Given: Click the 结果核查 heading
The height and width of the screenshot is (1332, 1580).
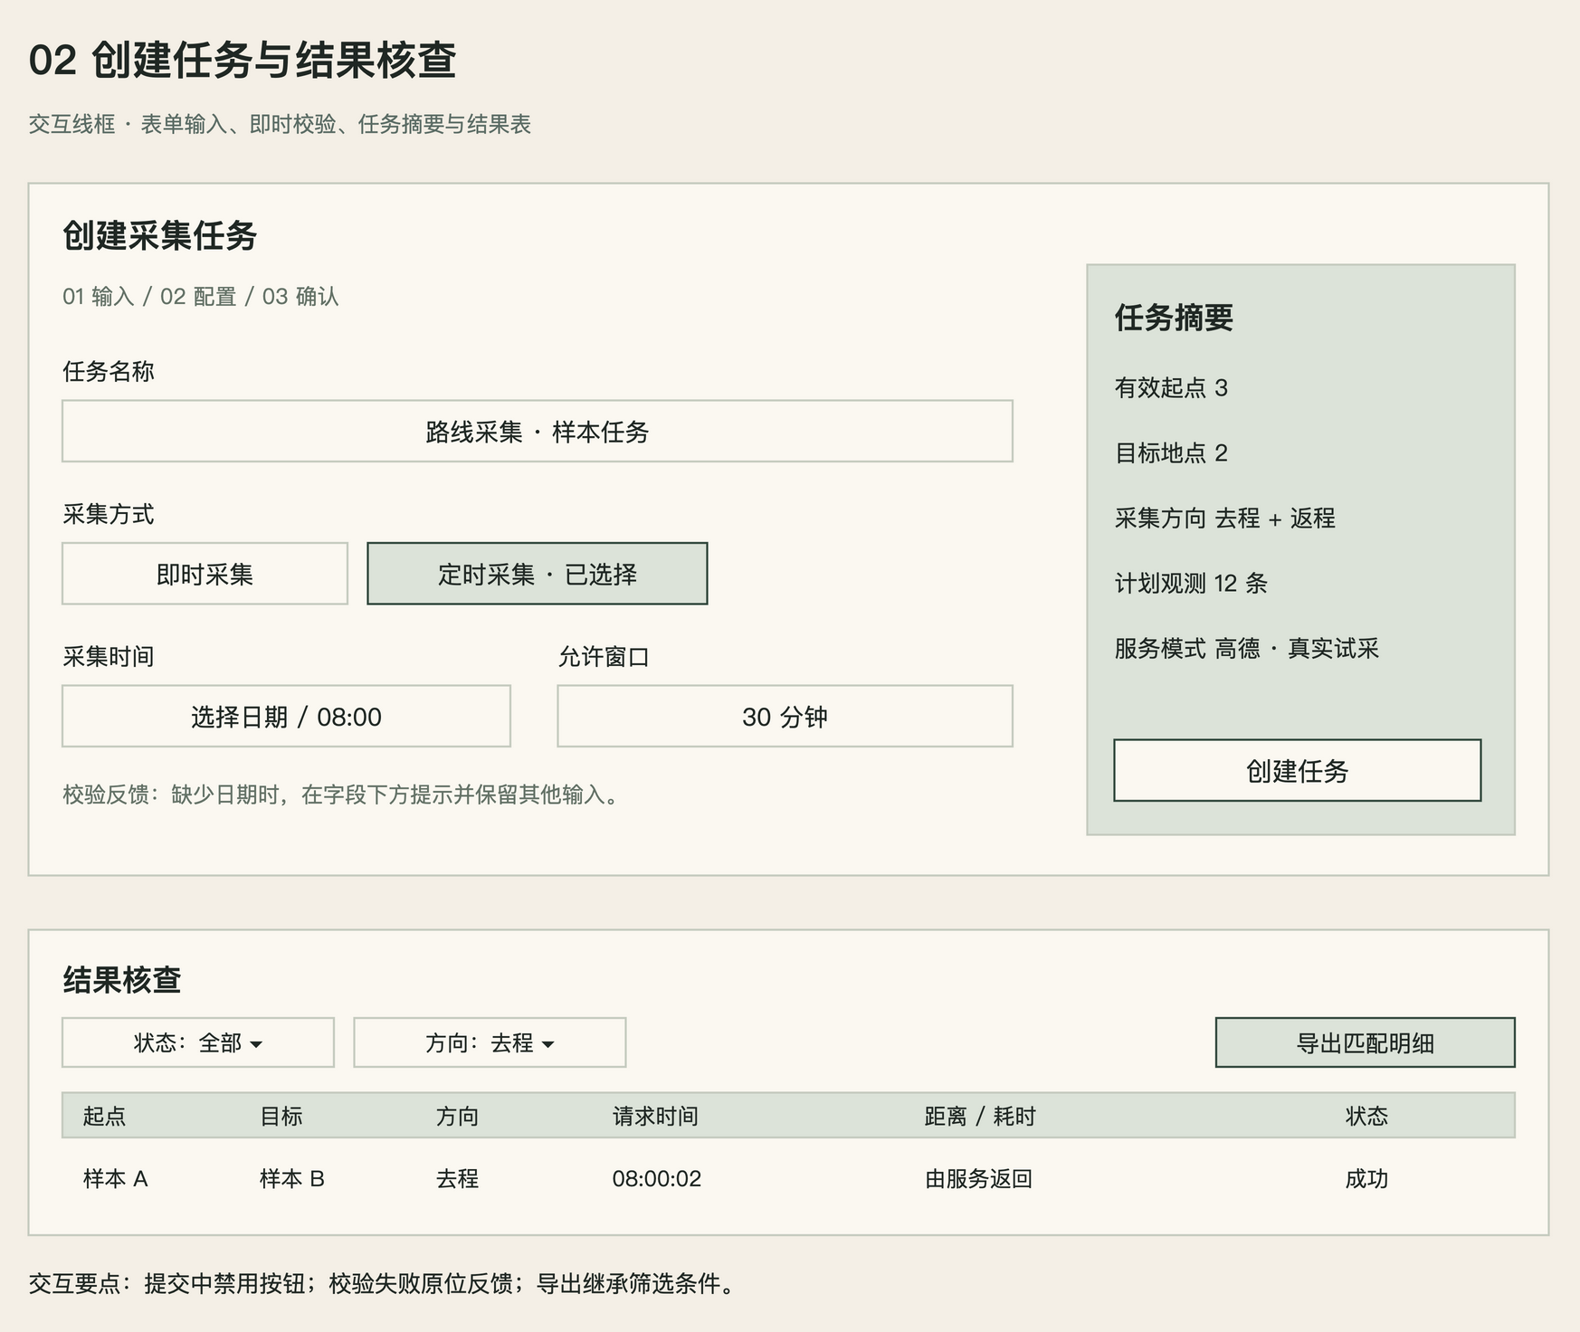Looking at the screenshot, I should pyautogui.click(x=122, y=980).
